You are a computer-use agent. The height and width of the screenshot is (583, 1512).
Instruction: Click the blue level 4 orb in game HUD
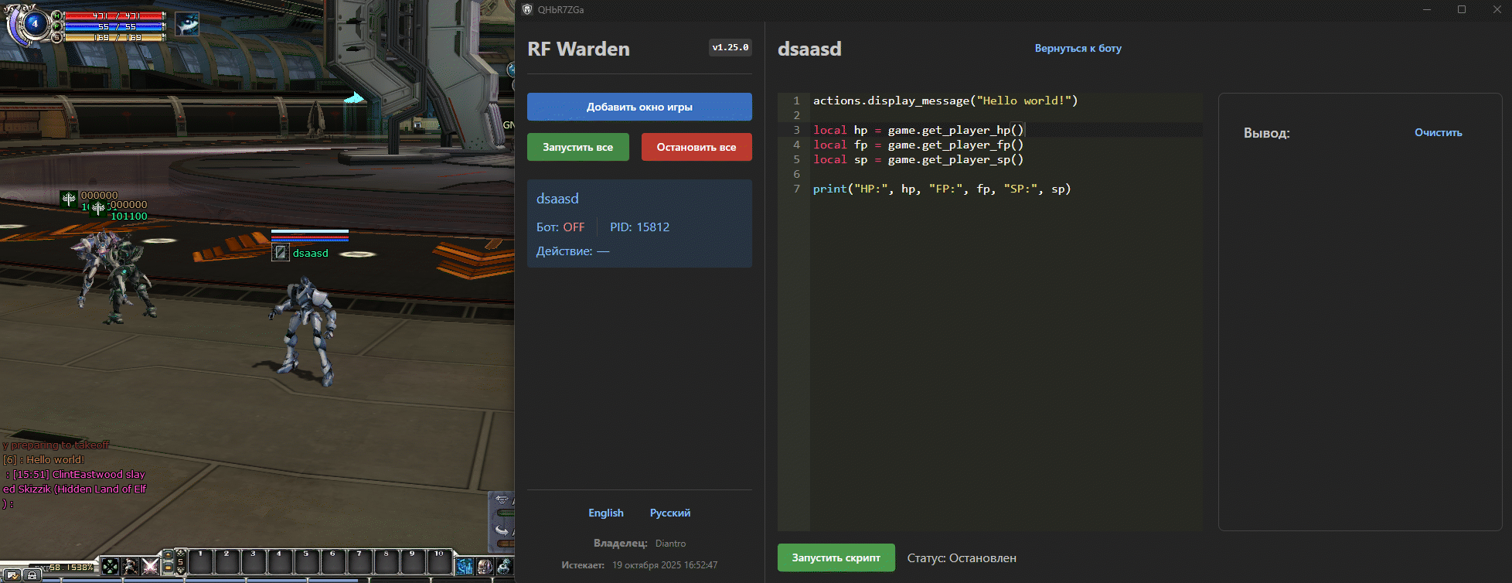[34, 24]
